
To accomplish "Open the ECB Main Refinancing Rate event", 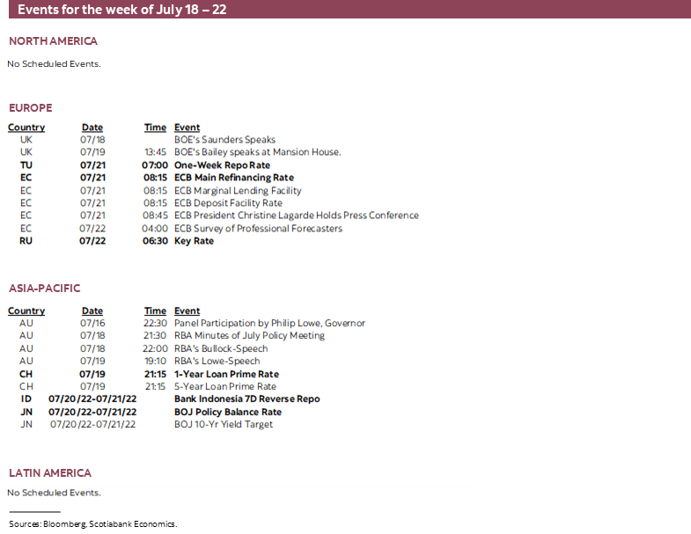I will [233, 178].
